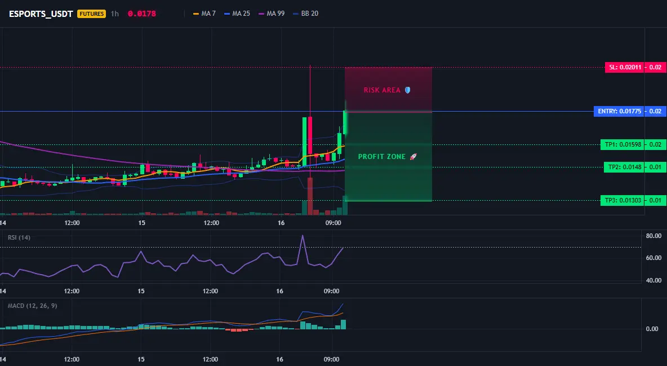Toggle the MA 99 legend item
Image resolution: width=667 pixels, height=366 pixels.
(x=272, y=14)
